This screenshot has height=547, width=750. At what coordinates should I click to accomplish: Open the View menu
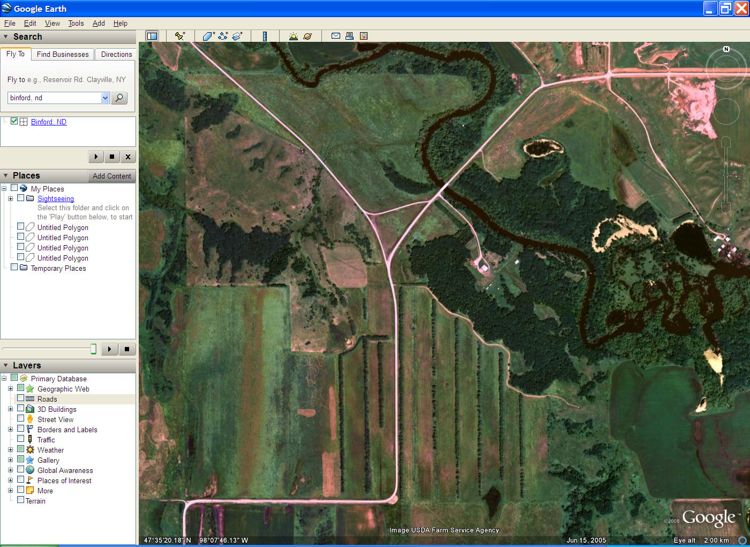pos(52,23)
